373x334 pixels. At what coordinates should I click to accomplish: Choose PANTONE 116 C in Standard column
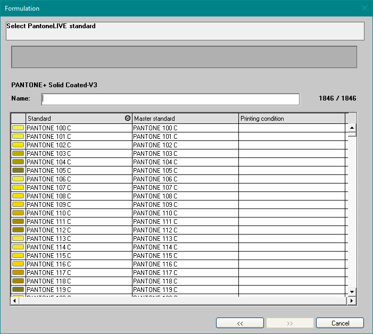79,264
